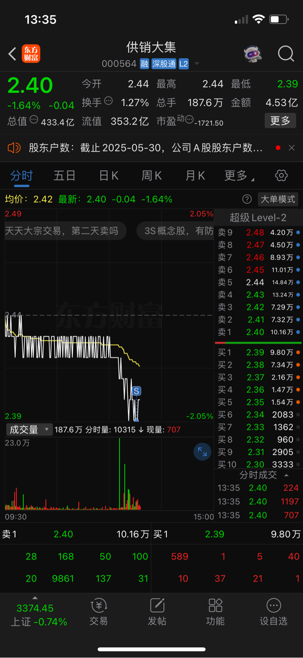The width and height of the screenshot is (303, 658).
Task: Switch to 月K tab
Action: click(195, 175)
